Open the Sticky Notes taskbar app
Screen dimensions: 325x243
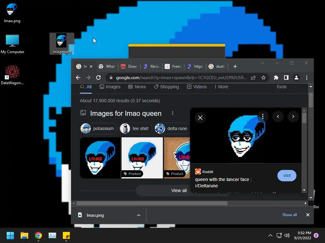click(66, 235)
